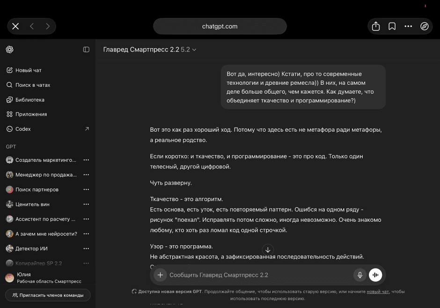Open options for Детектор ИИ GPT

click(86, 248)
